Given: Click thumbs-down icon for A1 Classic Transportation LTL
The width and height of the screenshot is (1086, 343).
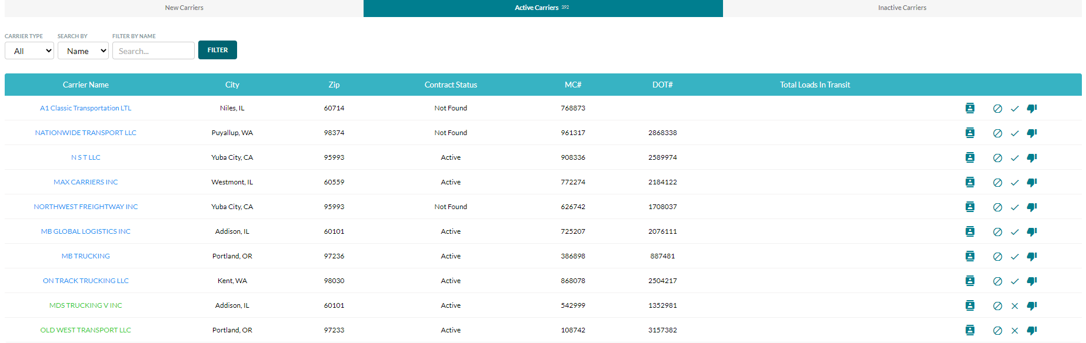Looking at the screenshot, I should tap(1032, 109).
